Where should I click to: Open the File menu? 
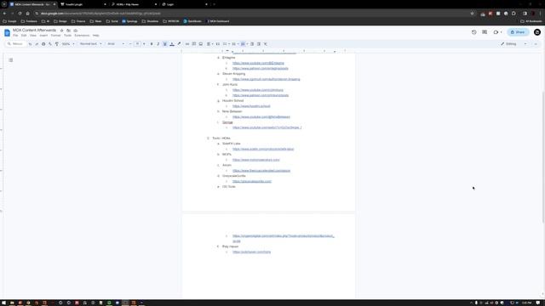15,36
